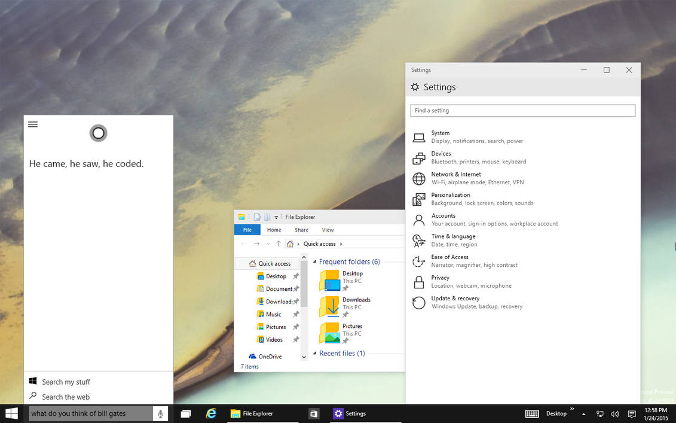Image resolution: width=676 pixels, height=423 pixels.
Task: Select Search the web in Cortana
Action: click(x=98, y=397)
